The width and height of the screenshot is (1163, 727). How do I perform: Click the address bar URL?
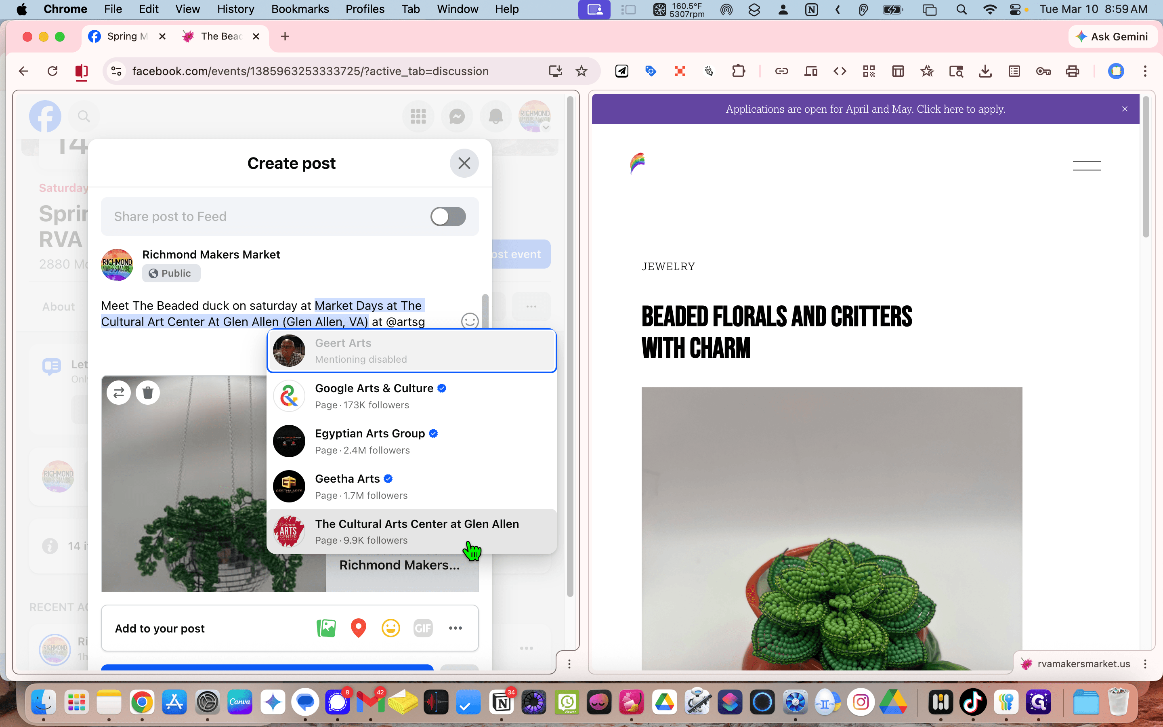pos(311,71)
